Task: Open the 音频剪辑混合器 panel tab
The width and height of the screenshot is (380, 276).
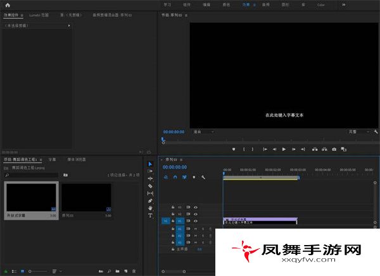Action: tap(112, 15)
